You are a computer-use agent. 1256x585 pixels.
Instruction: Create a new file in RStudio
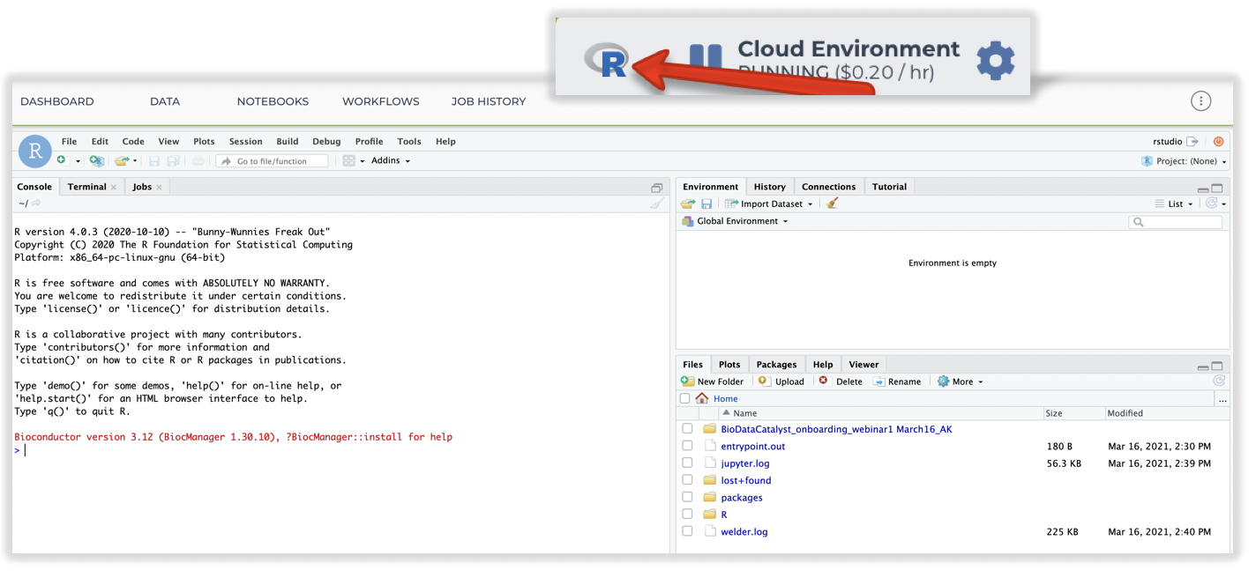pos(61,160)
